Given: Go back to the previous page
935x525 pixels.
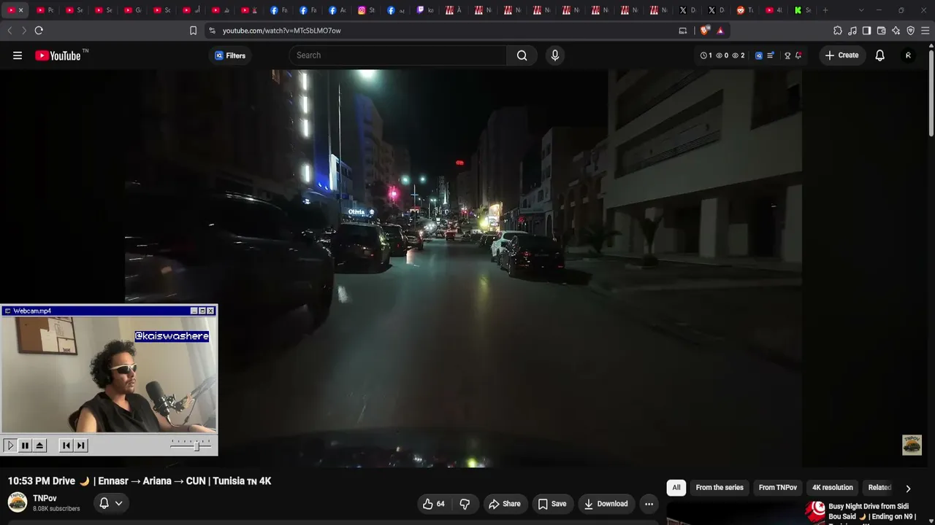Looking at the screenshot, I should click(9, 31).
